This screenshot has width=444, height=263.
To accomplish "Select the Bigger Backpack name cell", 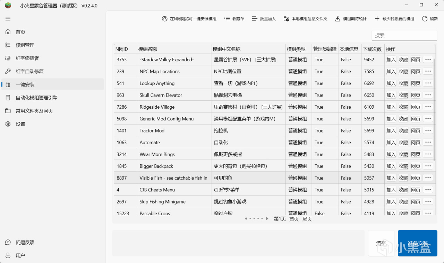I will click(174, 166).
